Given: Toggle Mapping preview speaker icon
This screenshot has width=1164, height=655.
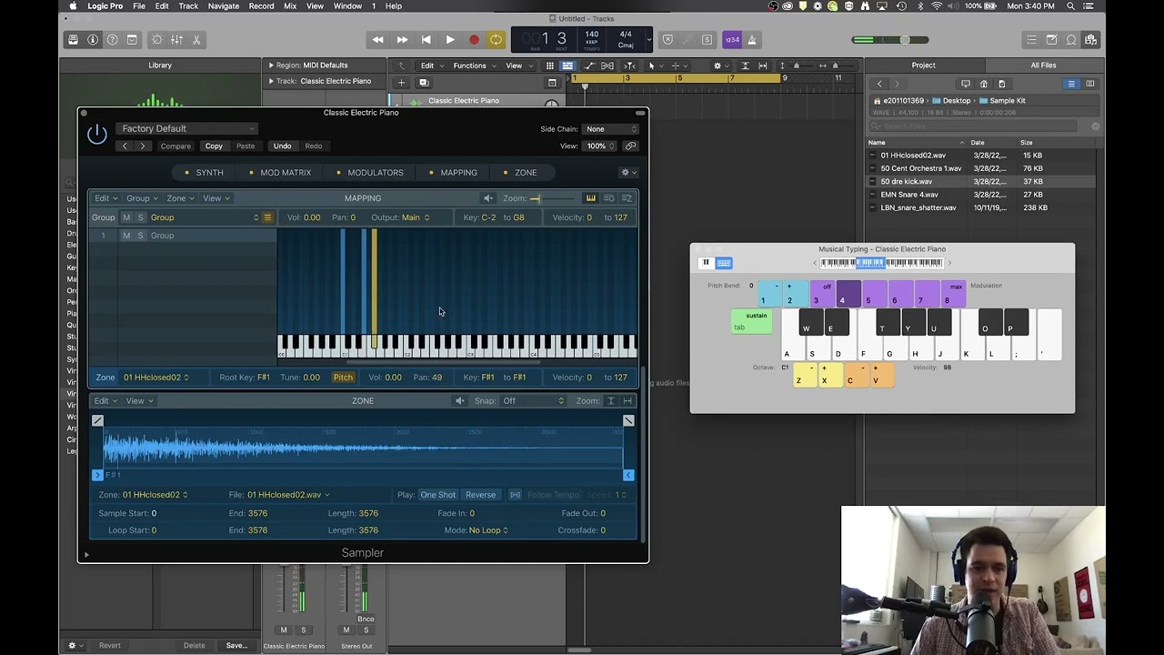Looking at the screenshot, I should pos(488,198).
